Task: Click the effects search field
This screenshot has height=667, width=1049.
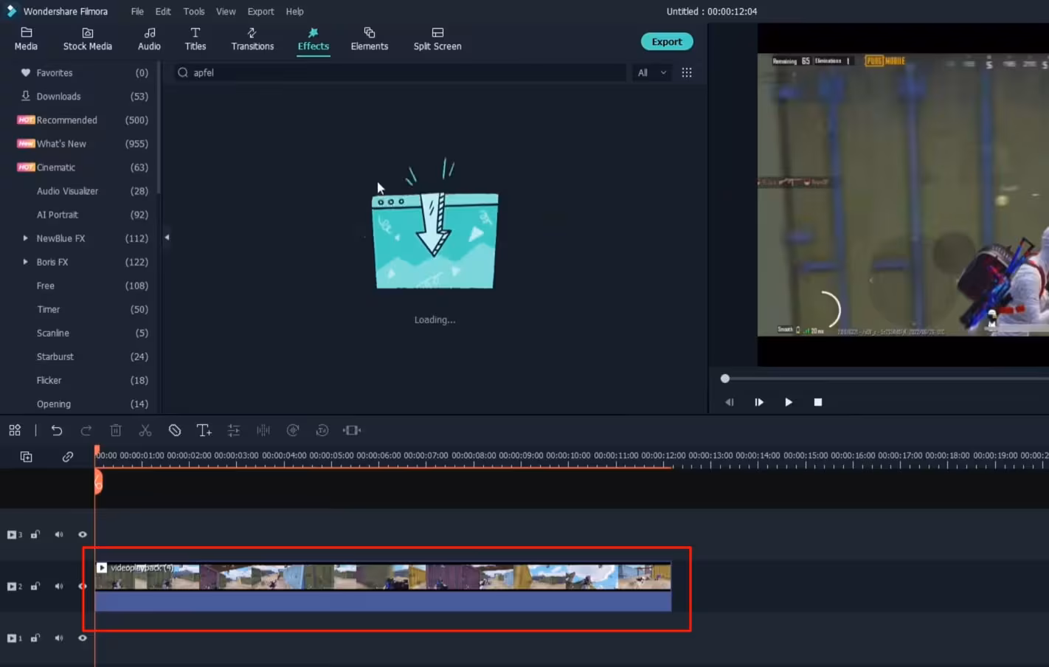Action: [401, 72]
